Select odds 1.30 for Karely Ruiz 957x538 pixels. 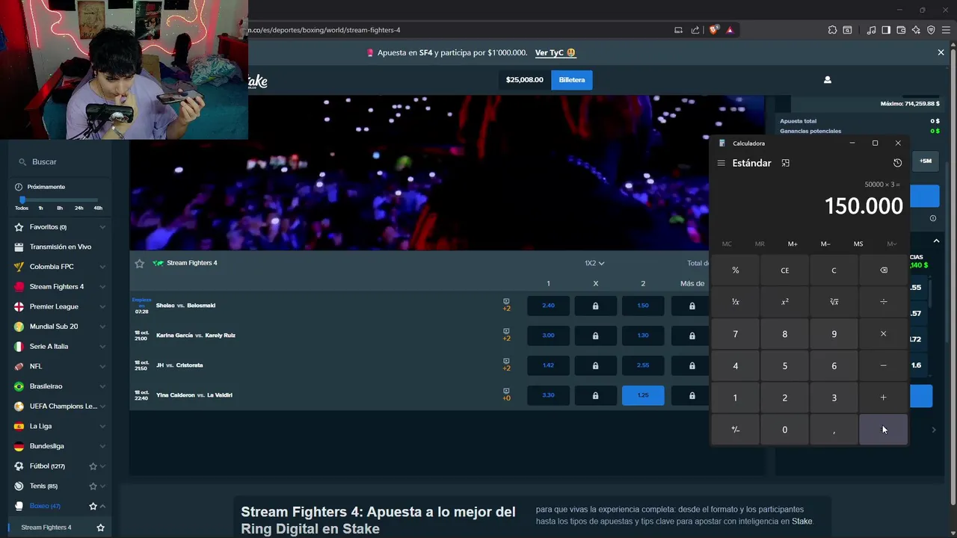(x=643, y=336)
